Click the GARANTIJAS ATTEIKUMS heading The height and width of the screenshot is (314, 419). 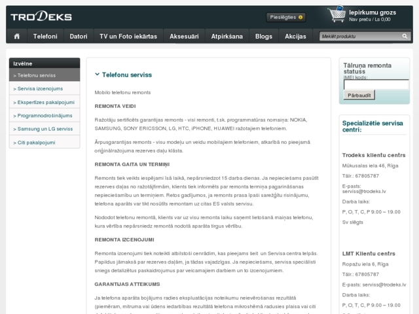127,284
